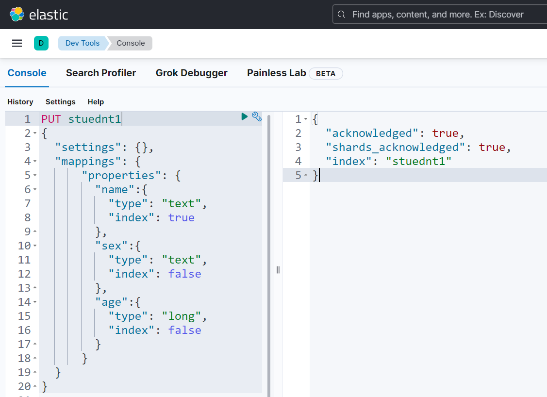Viewport: 547px width, 397px height.
Task: Open the History panel
Action: (20, 102)
